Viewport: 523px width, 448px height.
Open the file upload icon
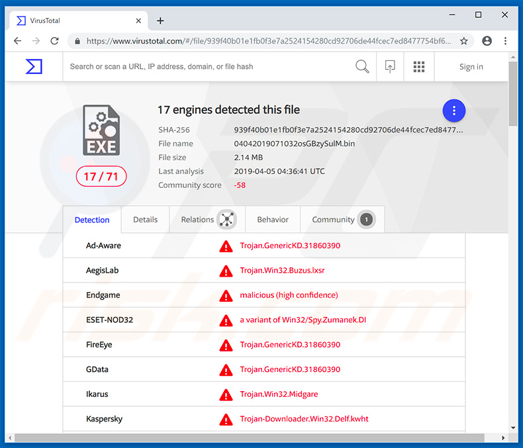(390, 66)
